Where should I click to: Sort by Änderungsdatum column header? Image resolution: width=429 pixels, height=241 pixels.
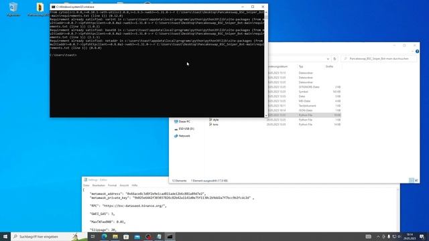[278, 66]
